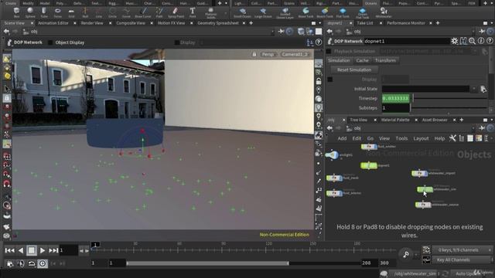Click the back arrow in scene view path bar
This screenshot has width=495, height=278.
tap(6, 31)
